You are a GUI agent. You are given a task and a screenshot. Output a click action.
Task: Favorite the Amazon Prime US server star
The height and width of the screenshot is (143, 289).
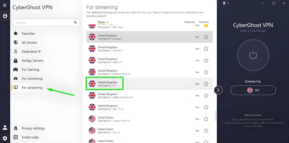(x=206, y=119)
